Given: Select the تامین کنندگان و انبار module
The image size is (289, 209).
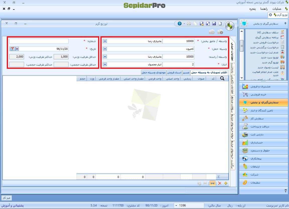Looking at the screenshot, I should 264,110.
